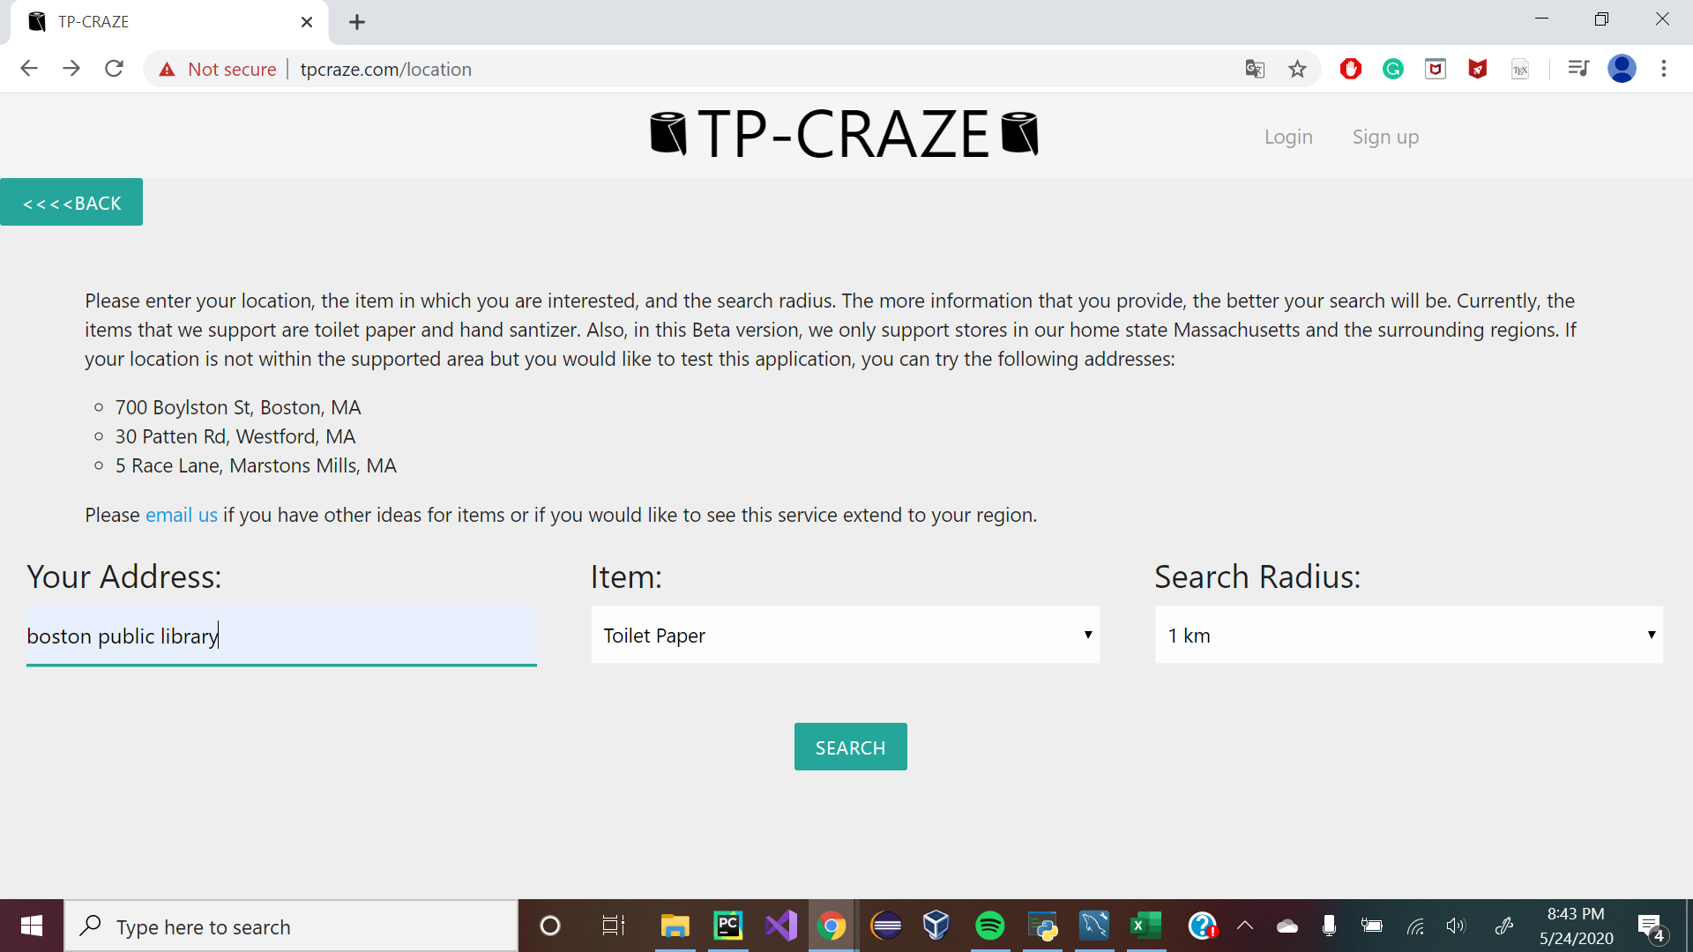Click the Your Address input field
Viewport: 1693px width, 952px height.
281,635
